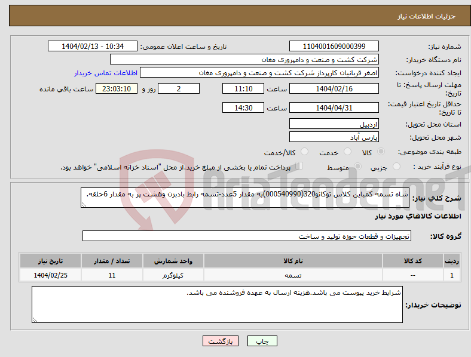The width and height of the screenshot is (471, 357).
Task: Toggle the اسناد خزانه اسلامی payment checkbox
Action: 299,166
